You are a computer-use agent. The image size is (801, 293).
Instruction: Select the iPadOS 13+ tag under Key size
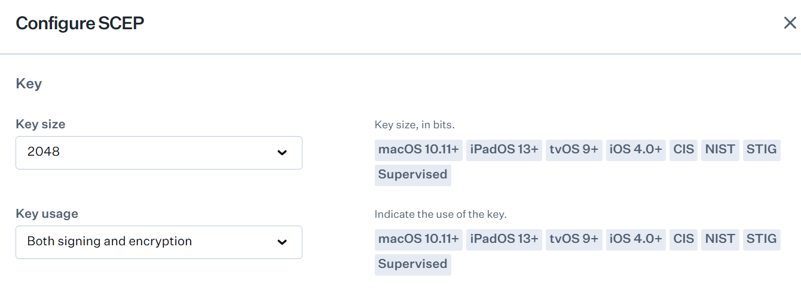point(504,150)
